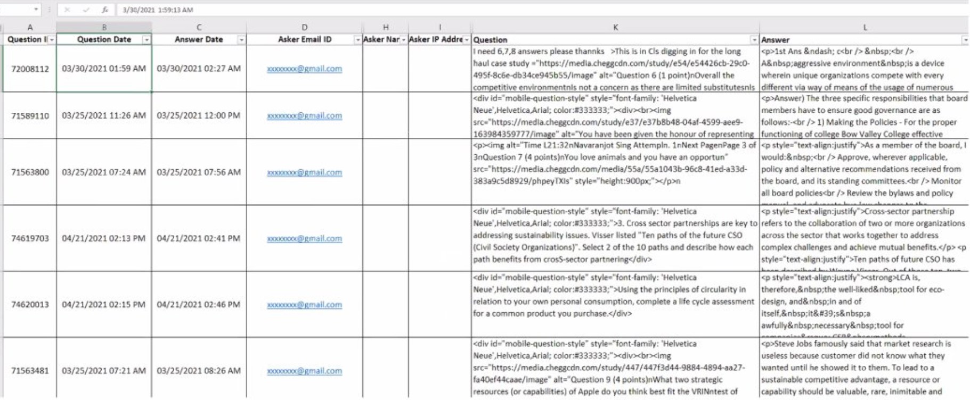Select the cell containing Question ID 71589110
This screenshot has height=400, width=970.
click(30, 115)
